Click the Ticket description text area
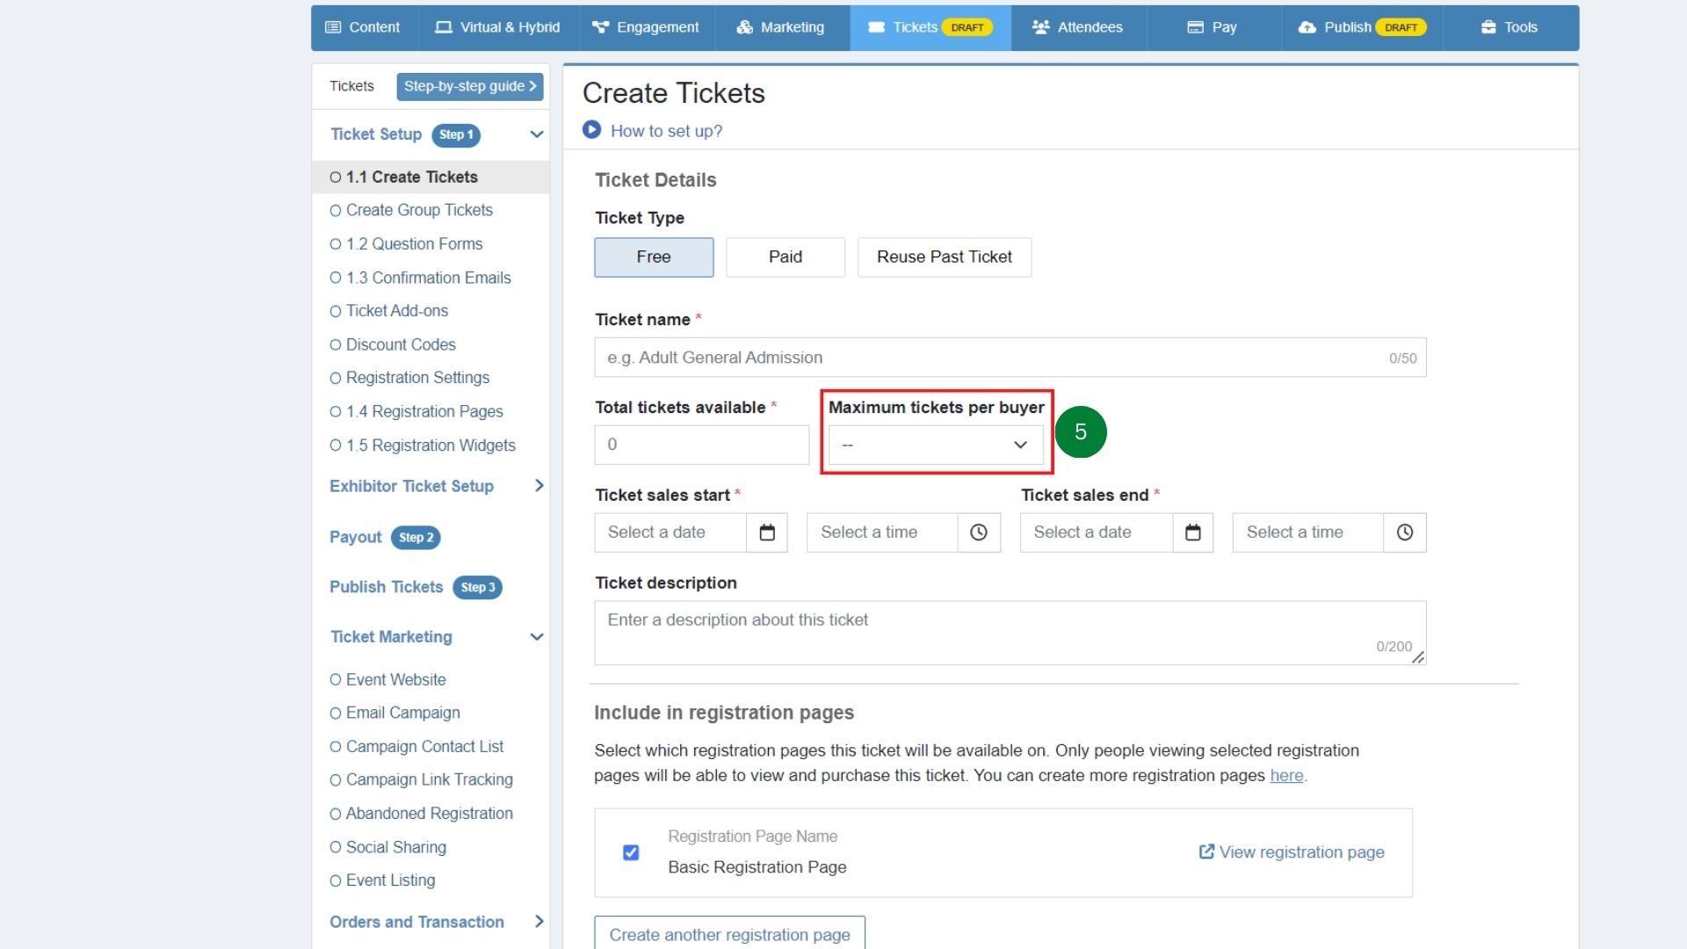This screenshot has height=949, width=1687. [x=1010, y=633]
